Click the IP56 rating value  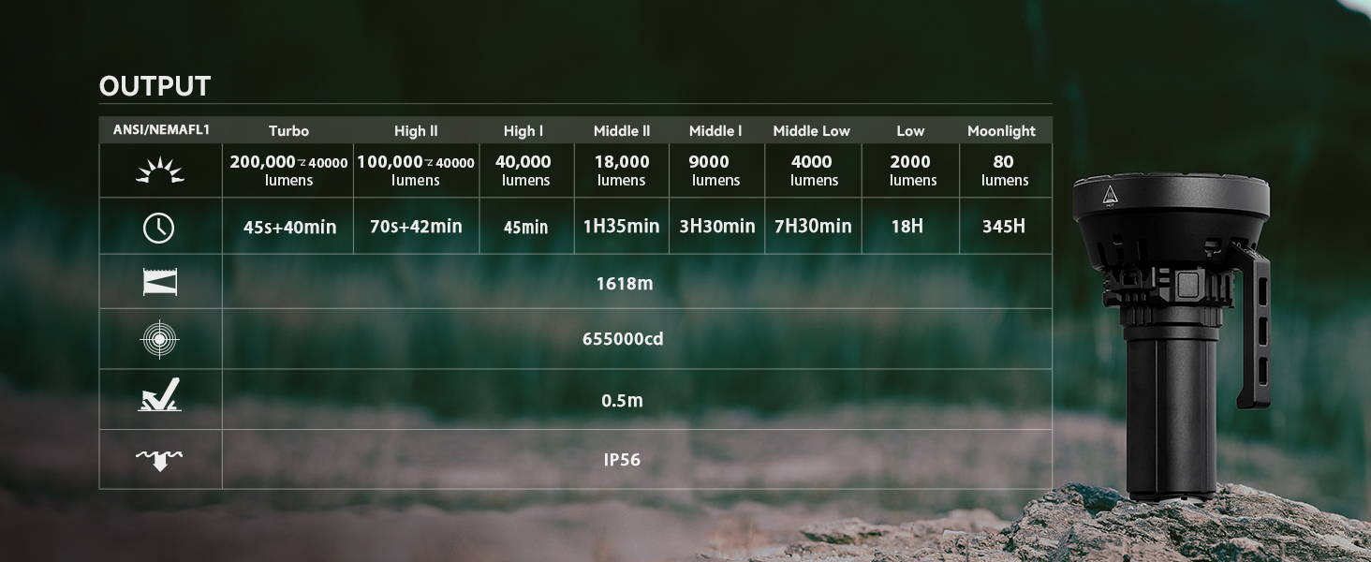coord(622,460)
